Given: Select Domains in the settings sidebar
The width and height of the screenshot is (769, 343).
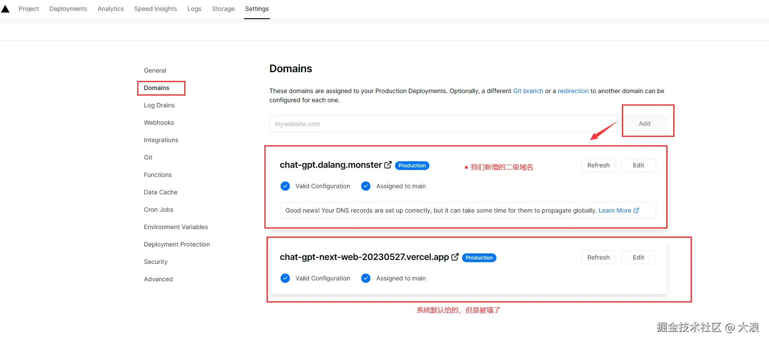Looking at the screenshot, I should tap(157, 88).
